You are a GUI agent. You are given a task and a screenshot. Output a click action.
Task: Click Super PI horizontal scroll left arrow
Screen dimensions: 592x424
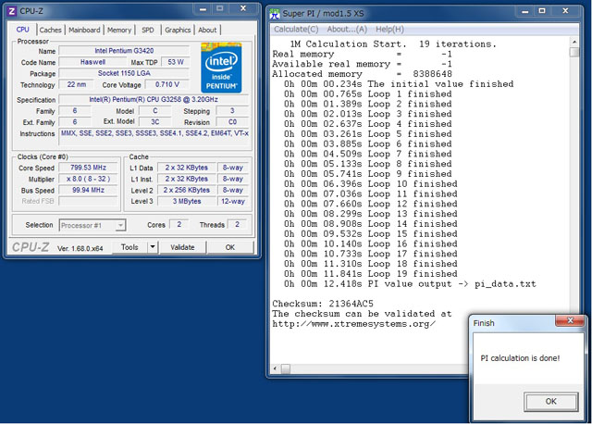click(275, 368)
